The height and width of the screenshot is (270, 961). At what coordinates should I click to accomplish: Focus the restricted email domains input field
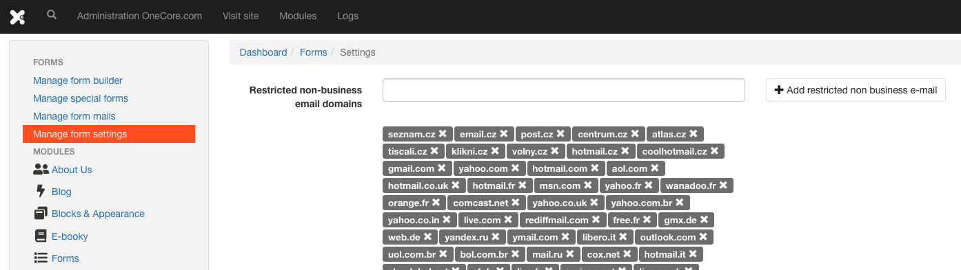(x=563, y=90)
